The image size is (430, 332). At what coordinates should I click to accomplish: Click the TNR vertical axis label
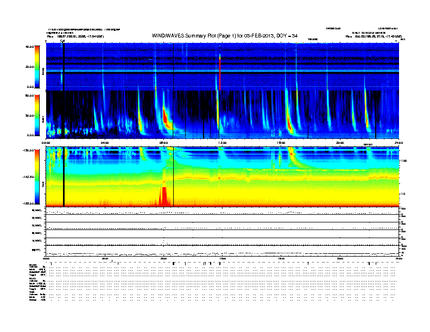coord(43,185)
